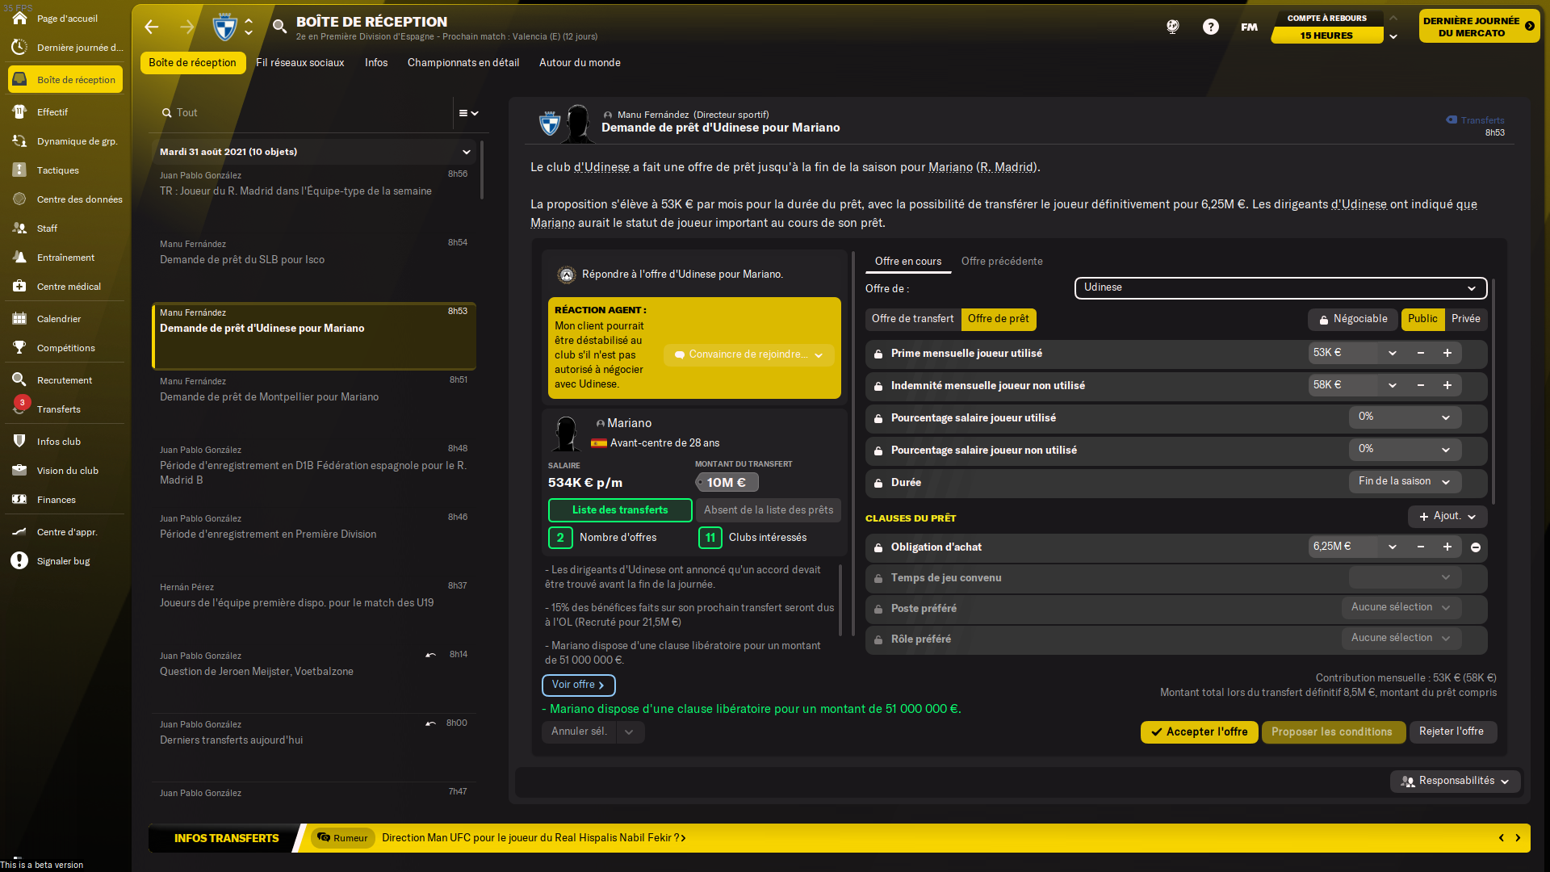Screen dimensions: 1550x872
Task: Open Pourcentage salaire joueur utilisé 0% dropdown
Action: tap(1405, 417)
